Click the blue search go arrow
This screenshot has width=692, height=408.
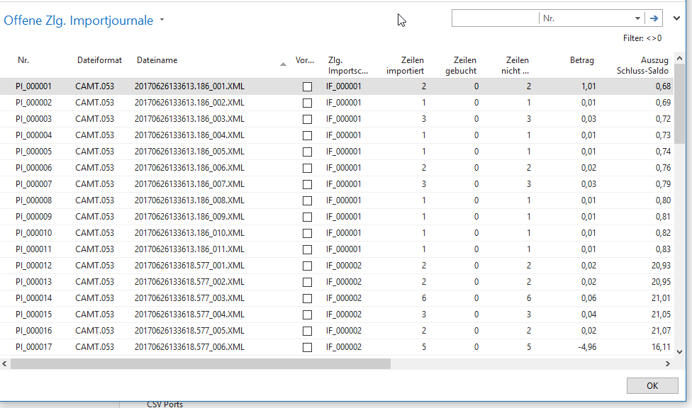point(654,18)
